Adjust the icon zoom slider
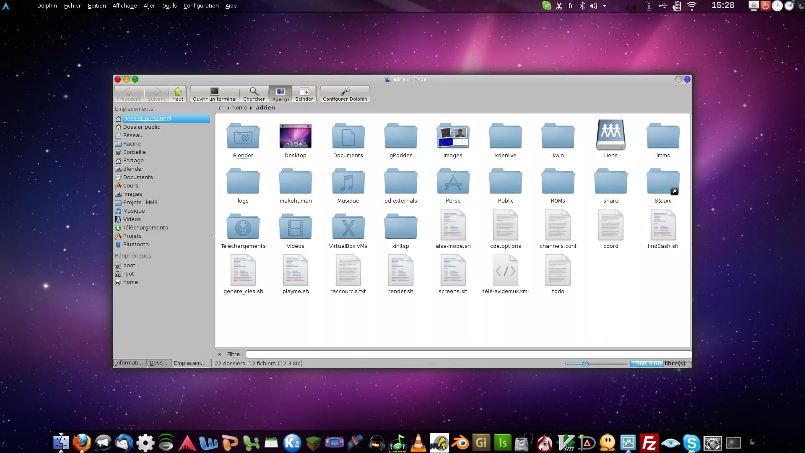The height and width of the screenshot is (453, 805). click(585, 364)
